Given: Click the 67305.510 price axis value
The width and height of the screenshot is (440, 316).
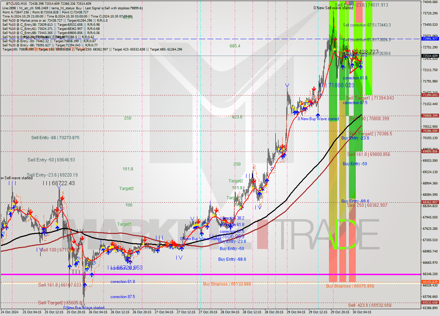Looking at the screenshot, I should (x=430, y=240).
